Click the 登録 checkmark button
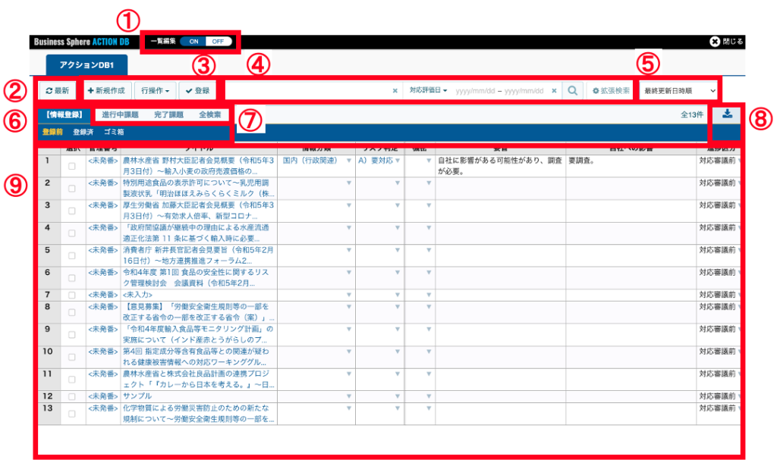 tap(198, 91)
